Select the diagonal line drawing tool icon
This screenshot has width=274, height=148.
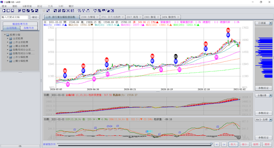(28, 11)
